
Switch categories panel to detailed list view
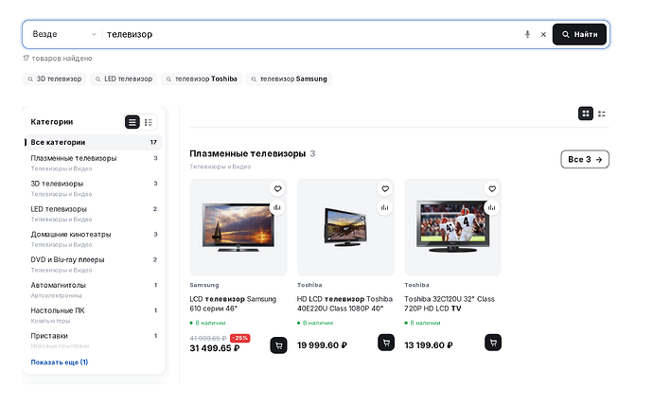(x=149, y=122)
